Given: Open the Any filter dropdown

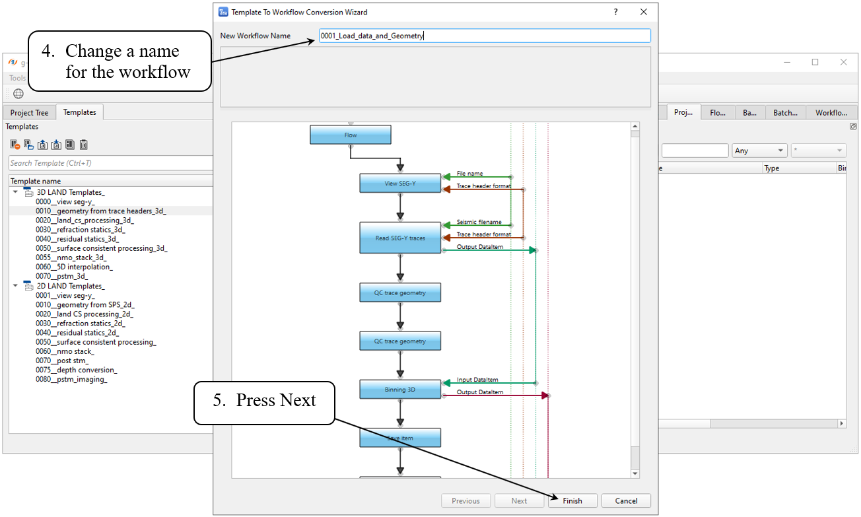Looking at the screenshot, I should 759,151.
